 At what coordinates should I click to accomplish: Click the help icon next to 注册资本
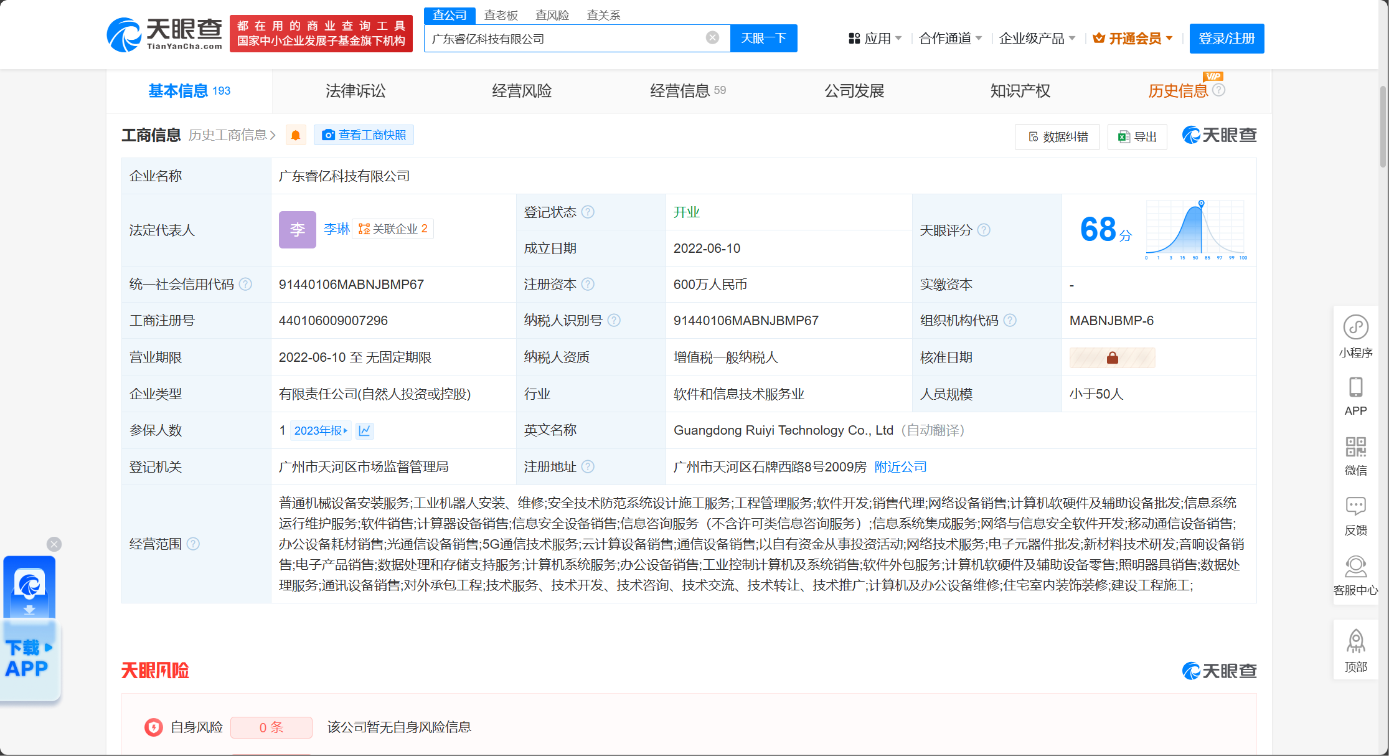(588, 285)
